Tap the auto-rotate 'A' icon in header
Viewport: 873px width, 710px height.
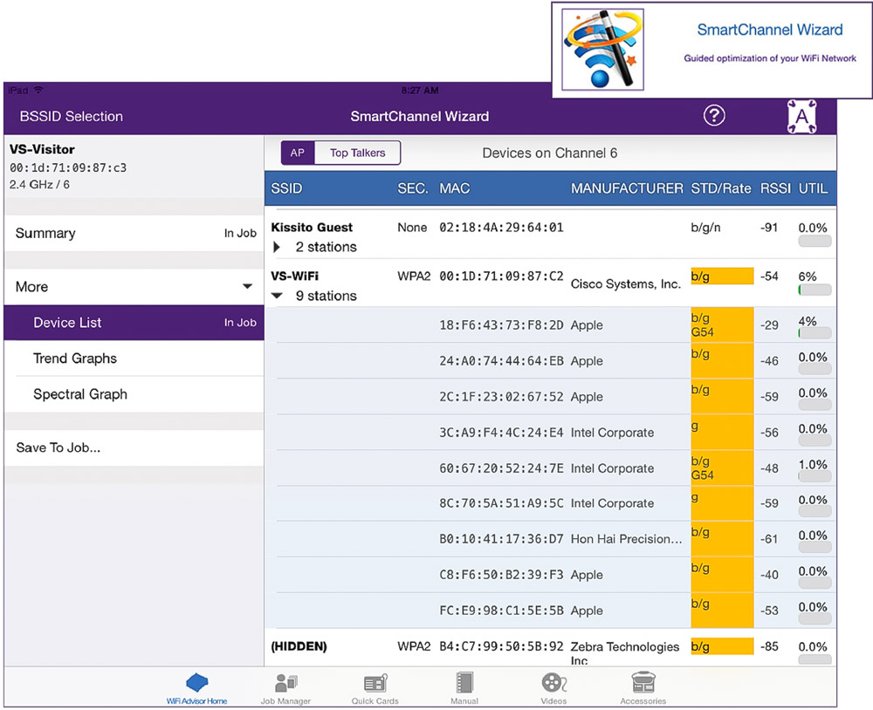pos(801,116)
